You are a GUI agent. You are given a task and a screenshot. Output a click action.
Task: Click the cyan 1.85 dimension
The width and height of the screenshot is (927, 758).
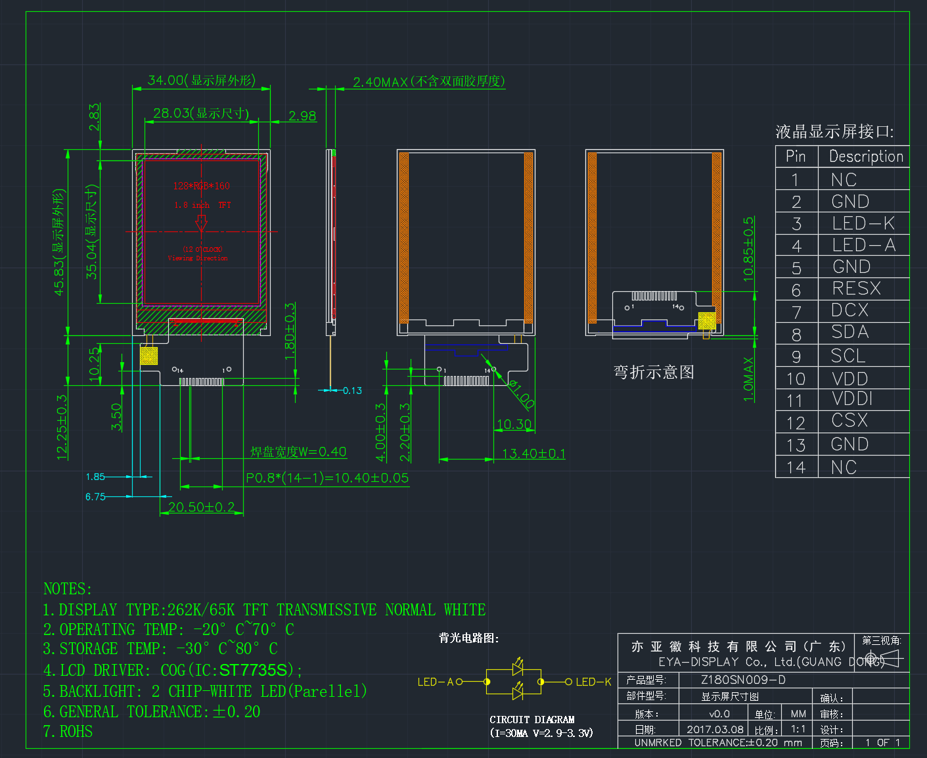click(95, 477)
